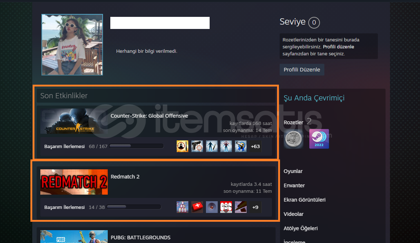Click the 'Son Etkinlikler' heading
This screenshot has width=420, height=243.
point(64,96)
